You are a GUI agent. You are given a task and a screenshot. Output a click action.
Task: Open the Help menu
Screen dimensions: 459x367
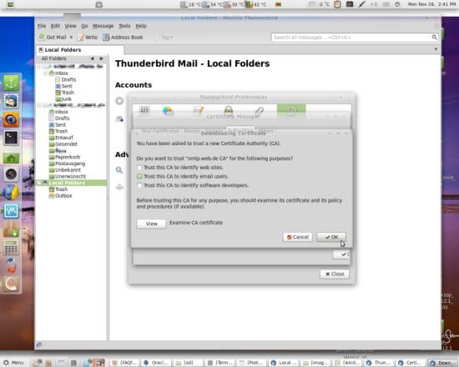141,26
